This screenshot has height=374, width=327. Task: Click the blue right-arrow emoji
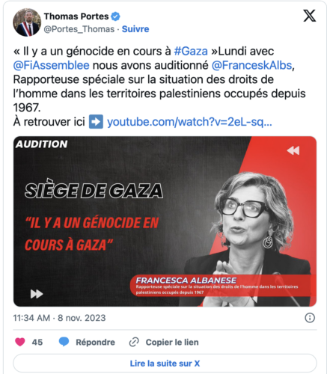96,122
